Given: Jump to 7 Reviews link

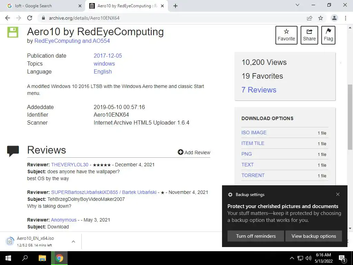Looking at the screenshot, I should [x=259, y=90].
